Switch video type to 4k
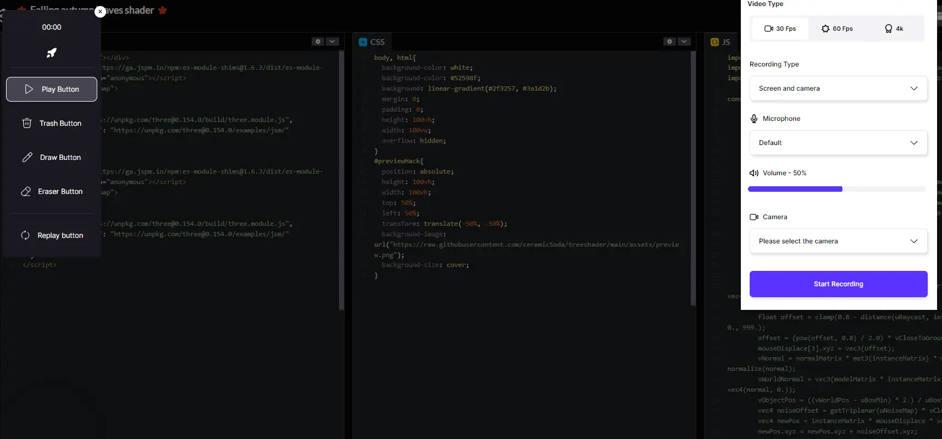The image size is (942, 439). click(894, 29)
